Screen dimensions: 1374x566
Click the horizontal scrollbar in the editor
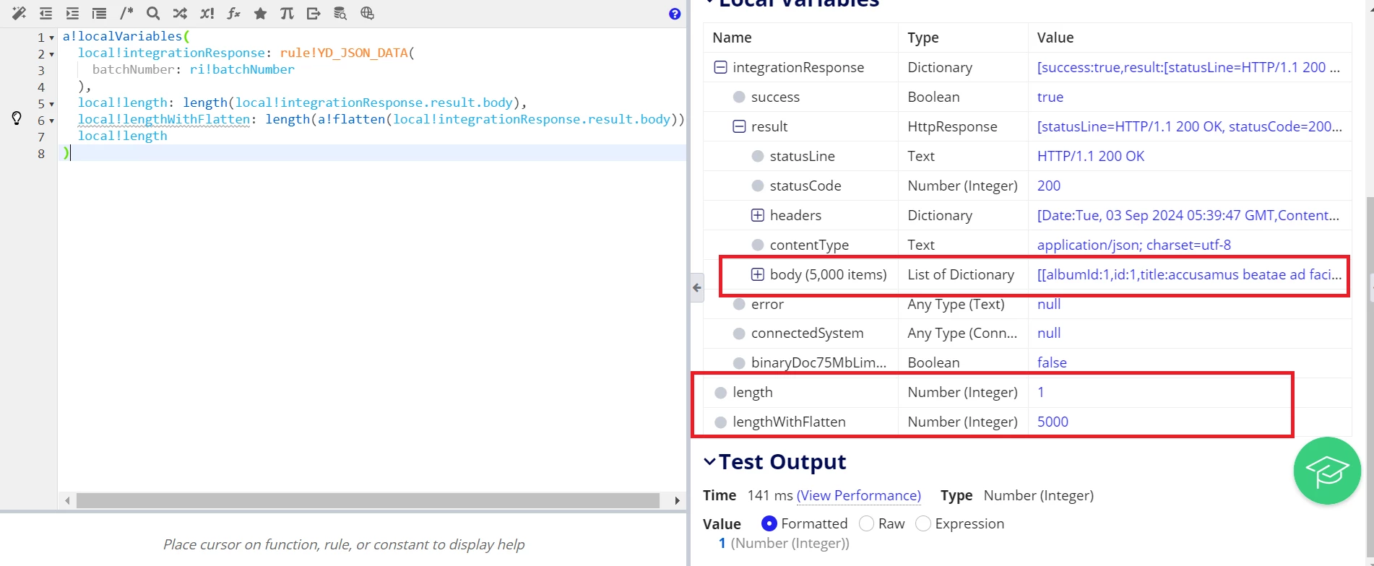point(368,500)
